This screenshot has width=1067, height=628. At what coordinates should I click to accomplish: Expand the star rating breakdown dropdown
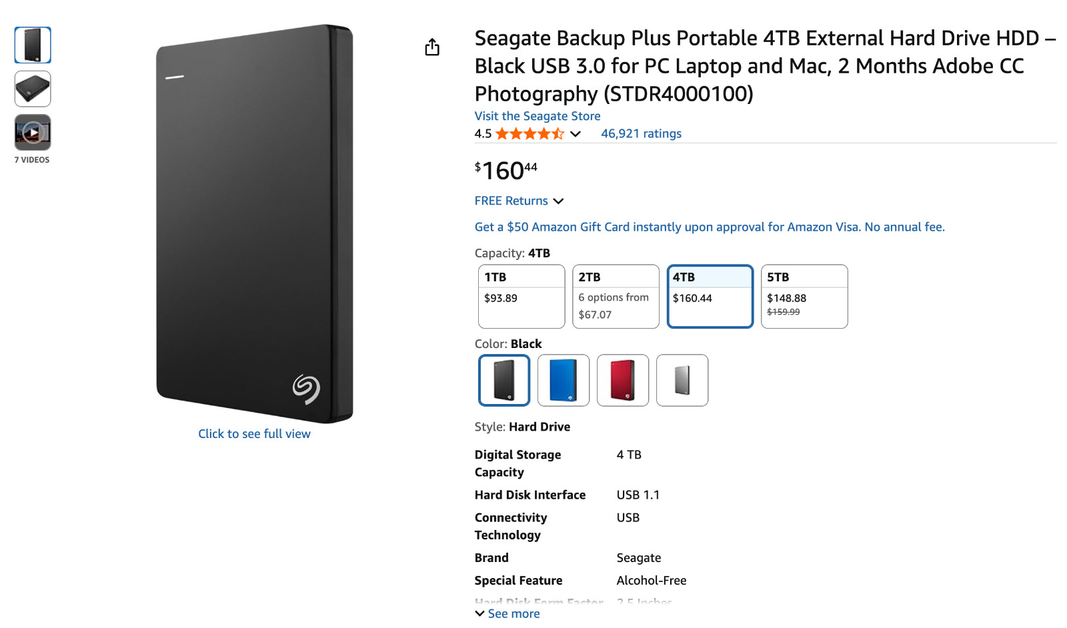pyautogui.click(x=574, y=134)
